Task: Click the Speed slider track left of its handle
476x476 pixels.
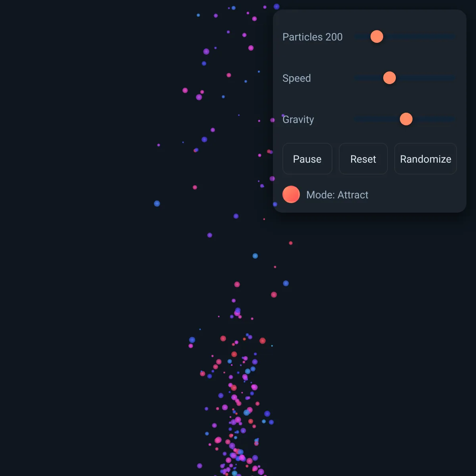Action: tap(369, 78)
